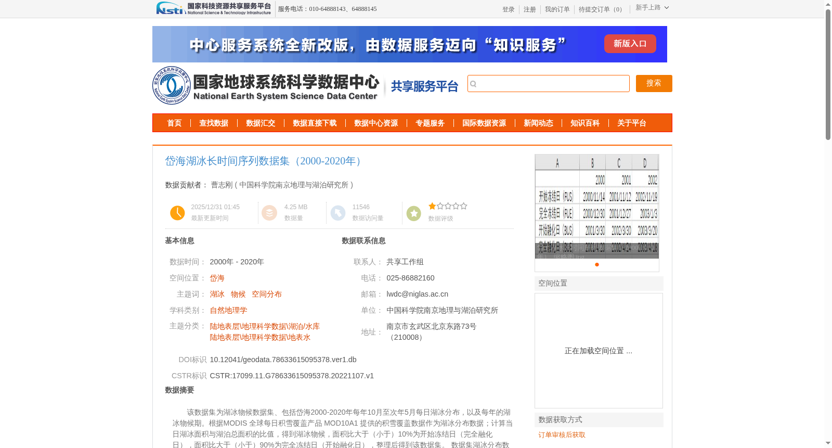Open the 新闻动态 menu item
The height and width of the screenshot is (448, 832).
coord(538,123)
